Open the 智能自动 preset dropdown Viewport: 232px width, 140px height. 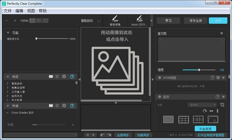pos(99,21)
